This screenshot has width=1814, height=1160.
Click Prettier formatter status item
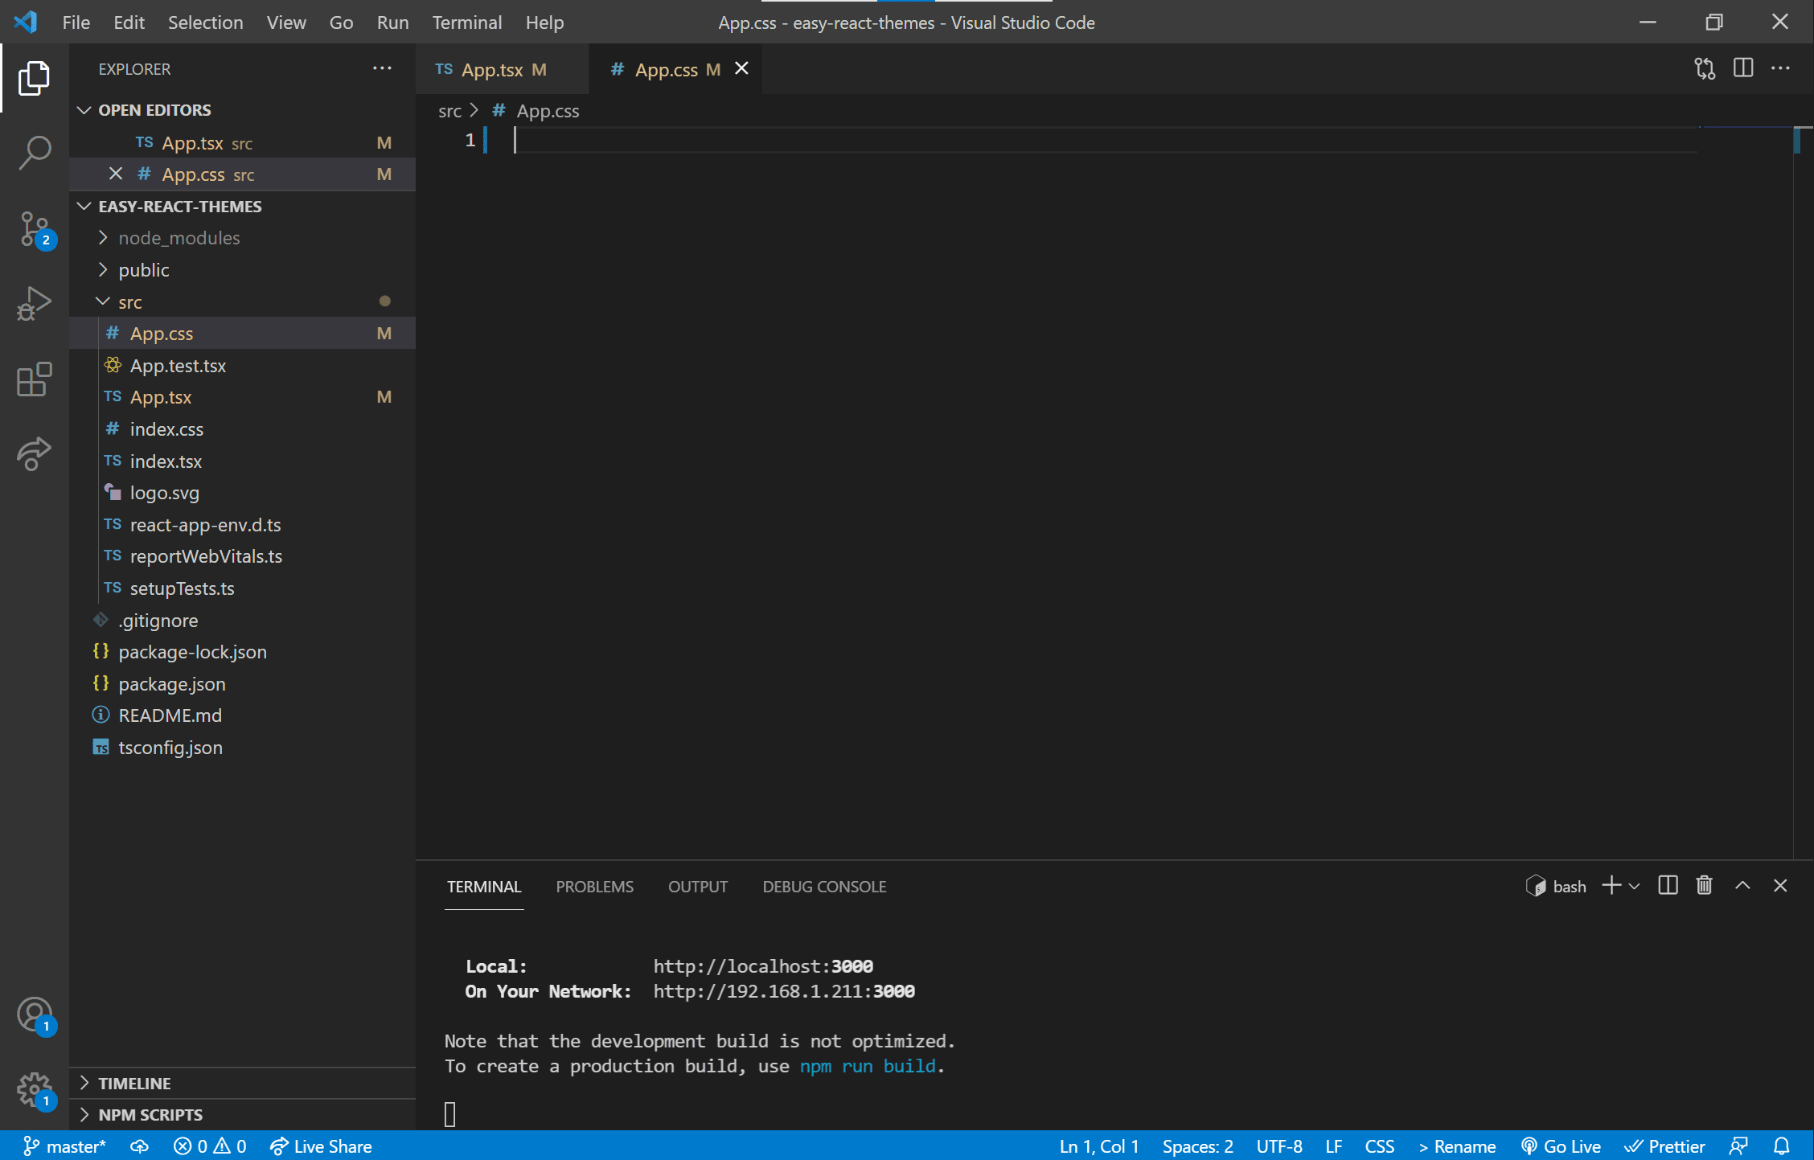[1664, 1146]
